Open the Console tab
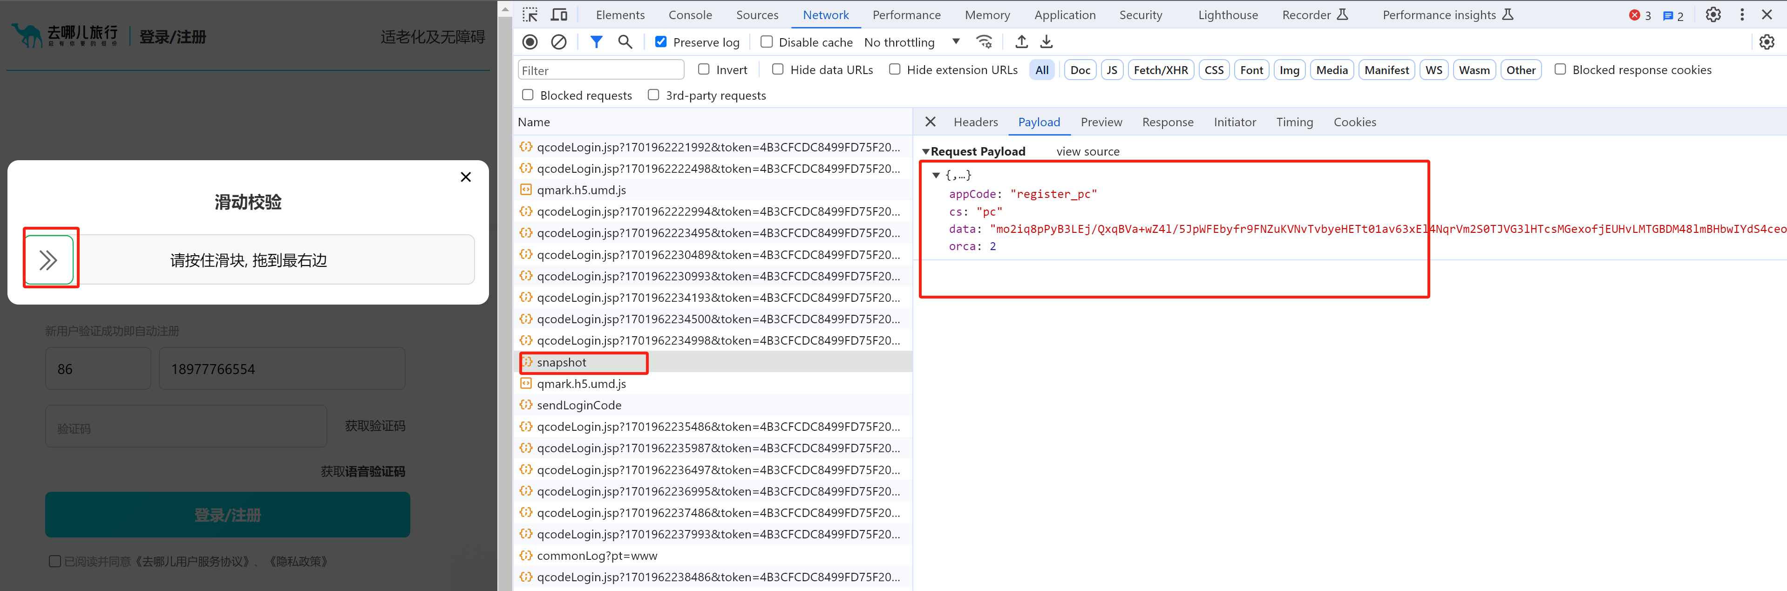This screenshot has height=591, width=1787. [690, 14]
